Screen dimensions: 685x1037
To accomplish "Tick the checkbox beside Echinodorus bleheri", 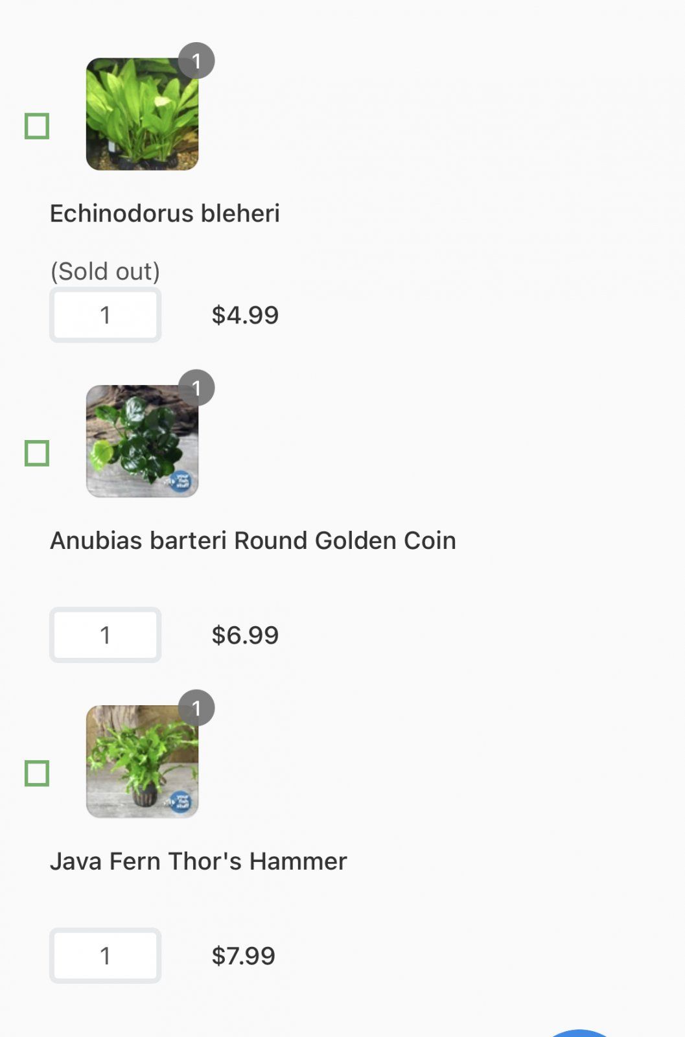I will point(37,126).
